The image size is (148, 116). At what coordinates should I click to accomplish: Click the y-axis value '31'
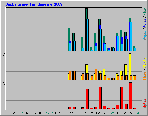point(5,10)
